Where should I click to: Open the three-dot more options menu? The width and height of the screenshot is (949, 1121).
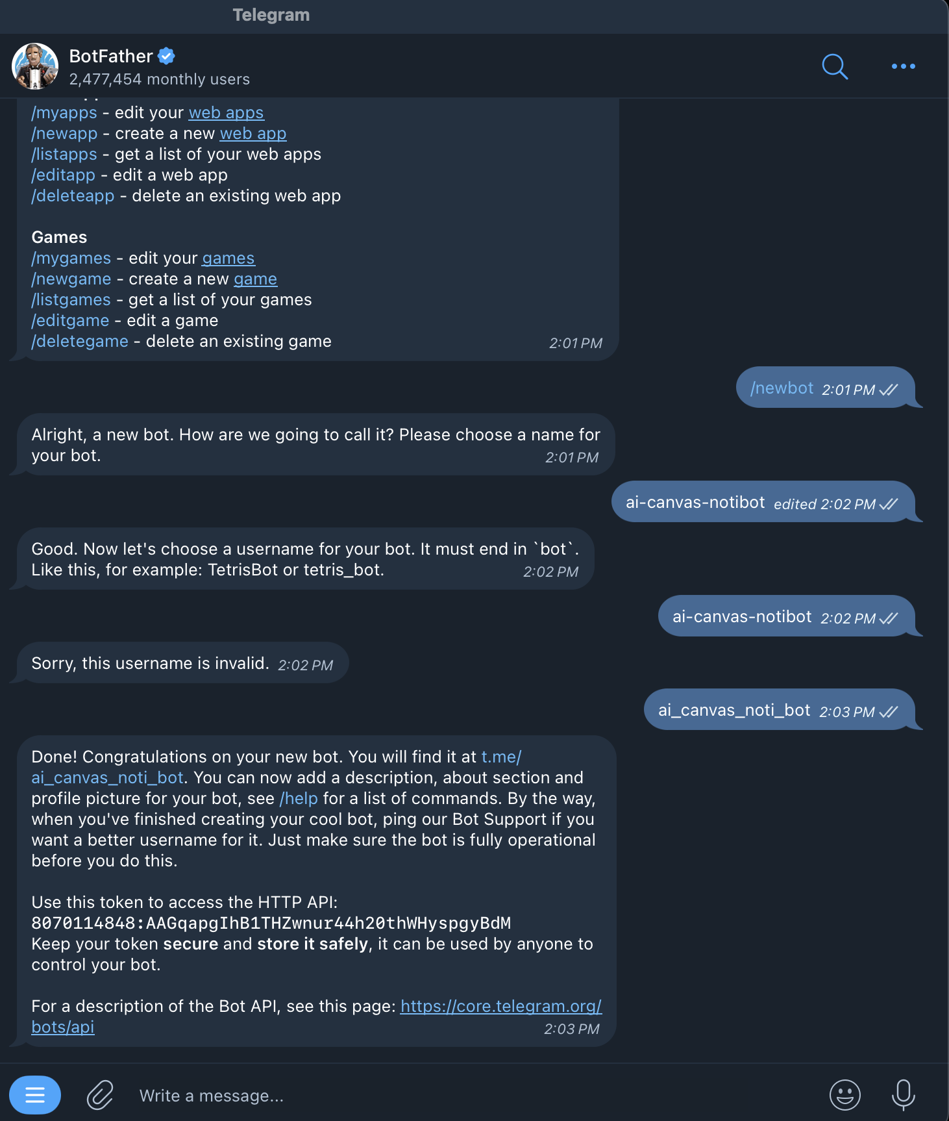coord(903,66)
